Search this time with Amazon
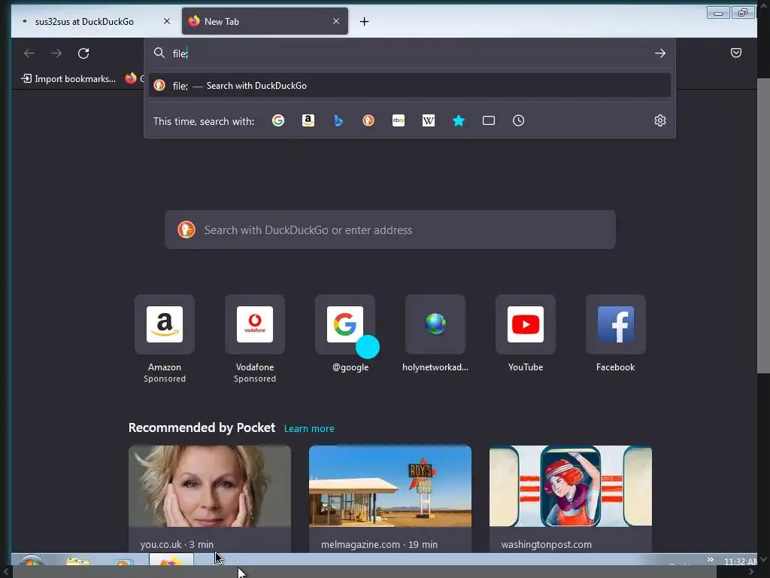 pos(308,120)
